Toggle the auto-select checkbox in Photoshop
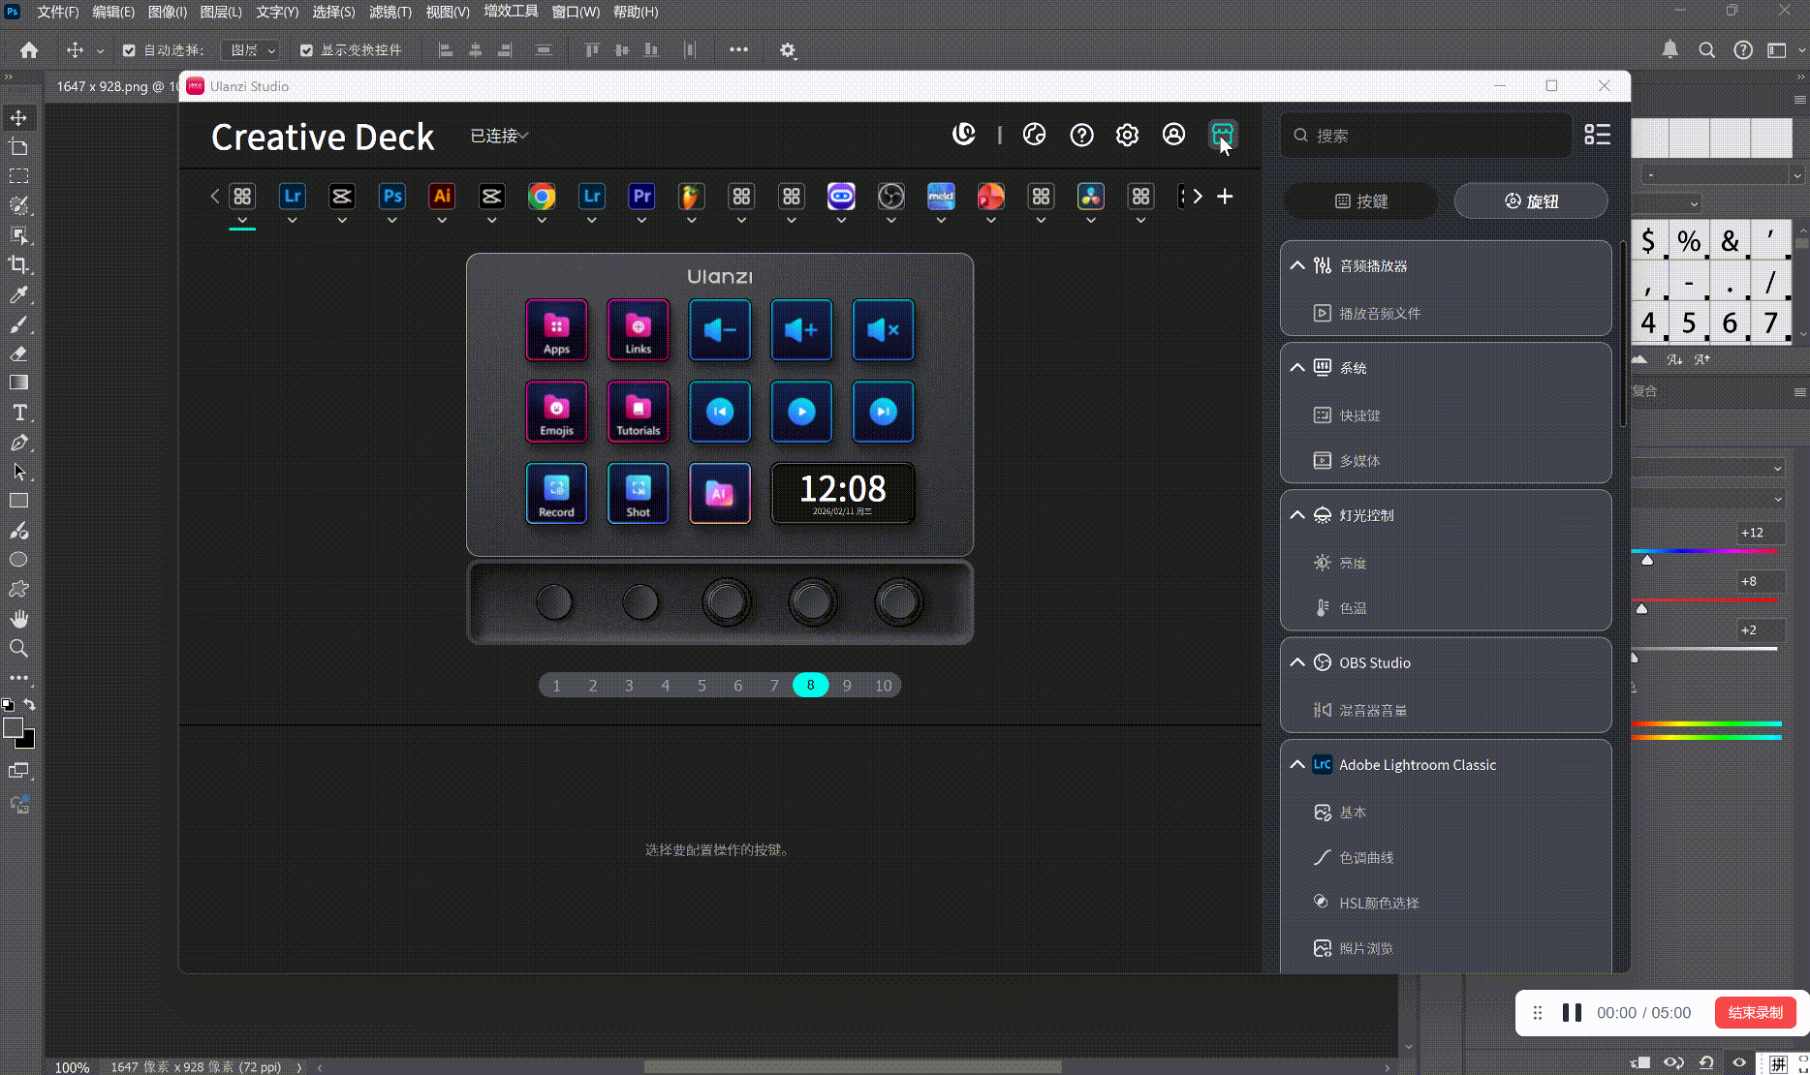The width and height of the screenshot is (1810, 1075). click(x=129, y=50)
